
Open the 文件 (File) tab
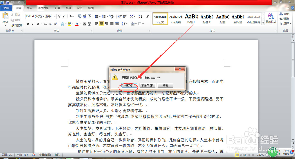[6, 8]
